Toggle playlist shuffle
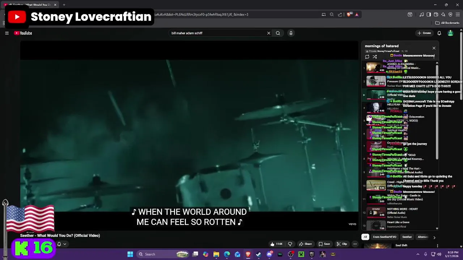463x260 pixels. pos(375,57)
